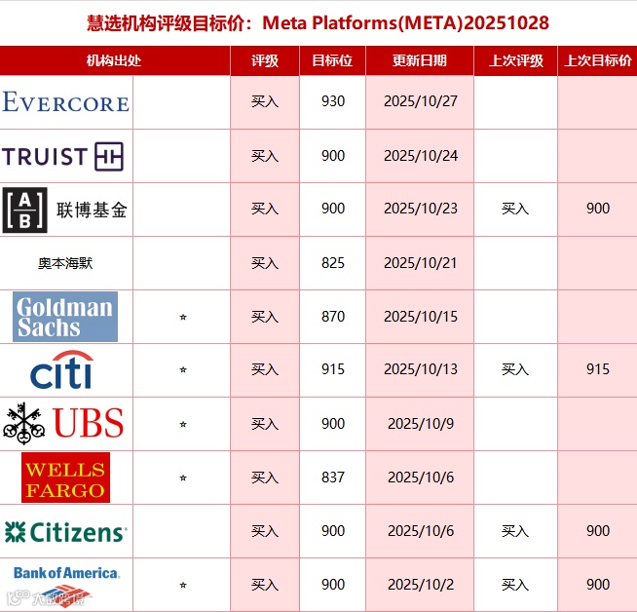This screenshot has height=612, width=637.
Task: Click 上次评级 买入 in the 联博基金 row
Action: 515,209
